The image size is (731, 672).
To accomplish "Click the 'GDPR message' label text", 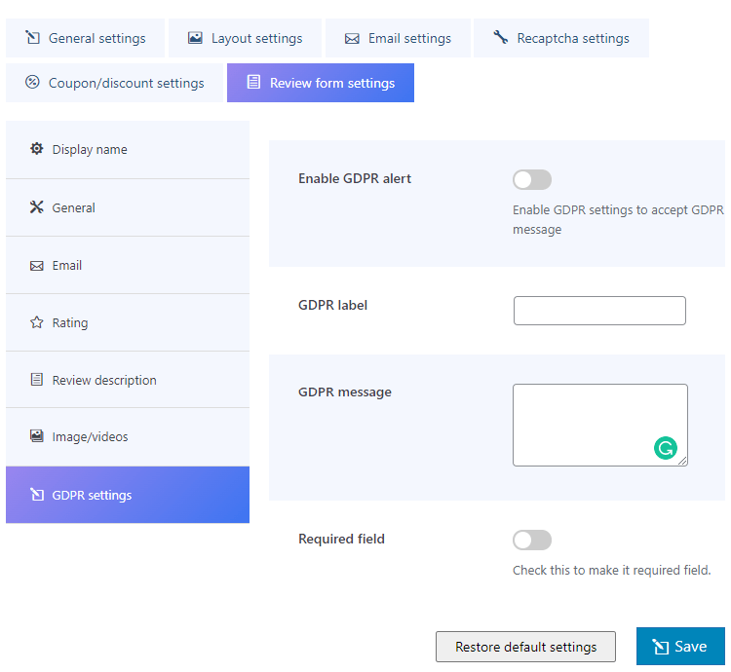I will pos(344,392).
